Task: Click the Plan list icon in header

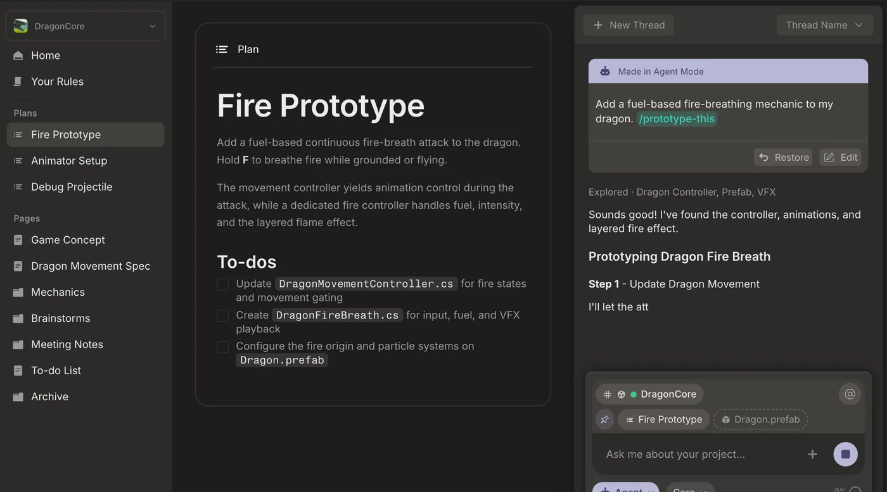Action: [222, 49]
